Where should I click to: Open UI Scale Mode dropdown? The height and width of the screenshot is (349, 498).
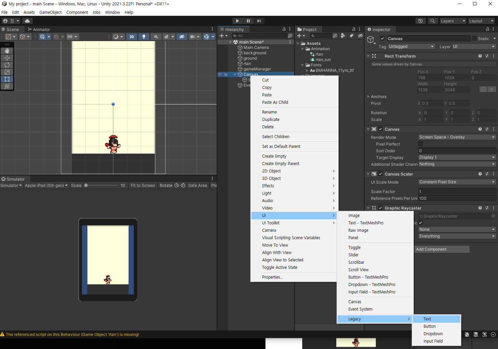pyautogui.click(x=457, y=182)
